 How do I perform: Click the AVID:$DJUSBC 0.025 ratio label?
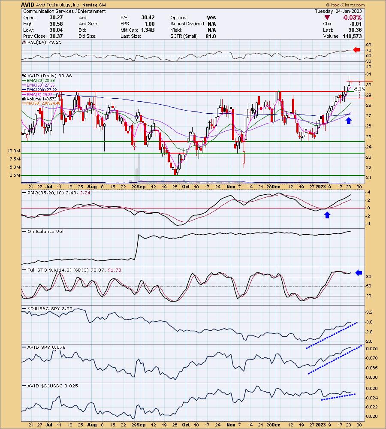(52, 386)
